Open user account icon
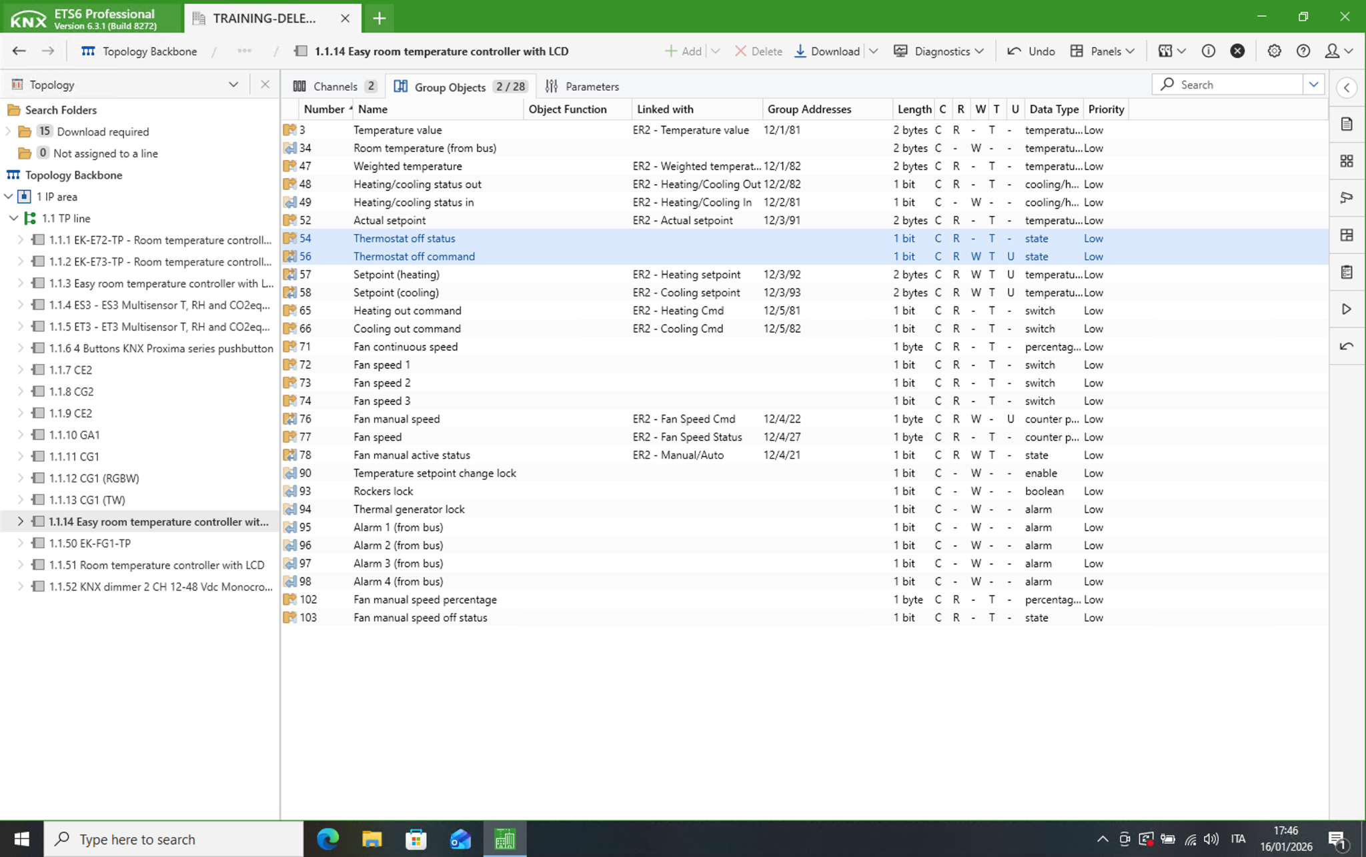Image resolution: width=1366 pixels, height=857 pixels. point(1339,51)
